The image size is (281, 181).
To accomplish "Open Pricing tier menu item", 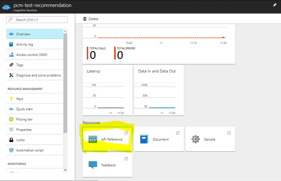I will [35, 119].
